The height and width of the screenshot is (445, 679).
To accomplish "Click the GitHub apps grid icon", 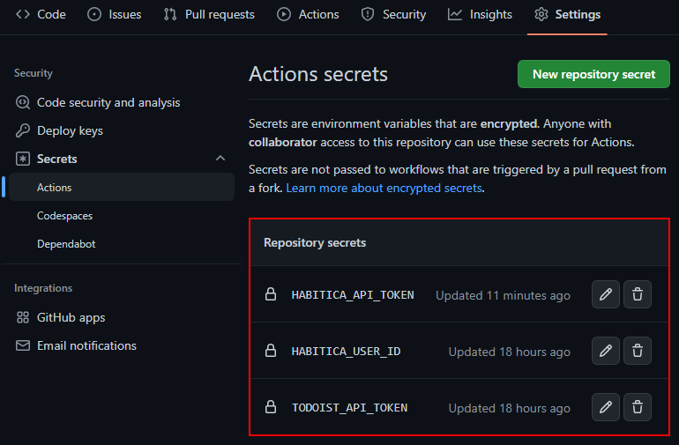I will point(23,317).
